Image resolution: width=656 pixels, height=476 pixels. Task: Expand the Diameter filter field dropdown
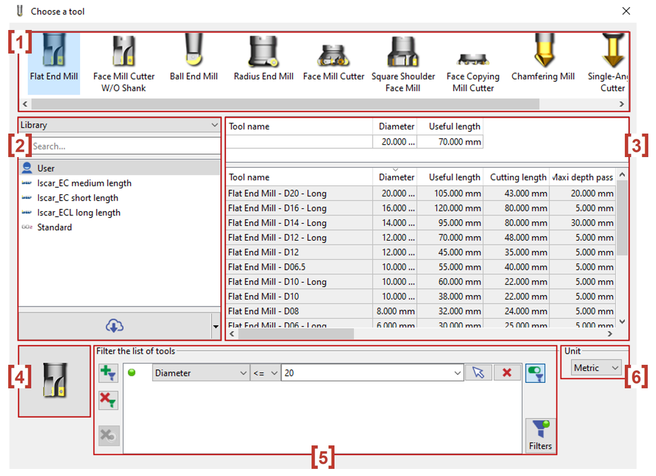(201, 373)
